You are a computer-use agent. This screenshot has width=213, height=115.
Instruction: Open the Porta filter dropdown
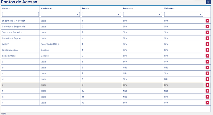click(101, 14)
